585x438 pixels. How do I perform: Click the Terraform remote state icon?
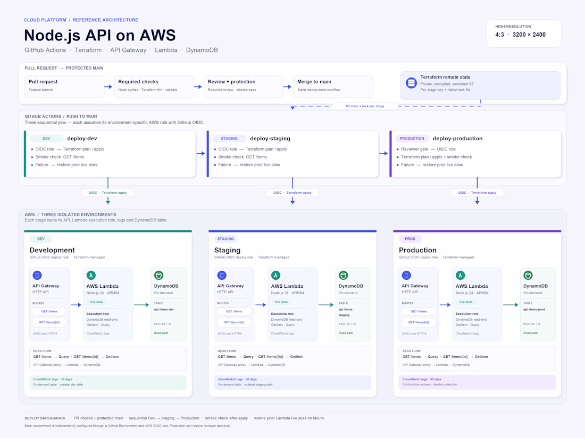coord(411,83)
